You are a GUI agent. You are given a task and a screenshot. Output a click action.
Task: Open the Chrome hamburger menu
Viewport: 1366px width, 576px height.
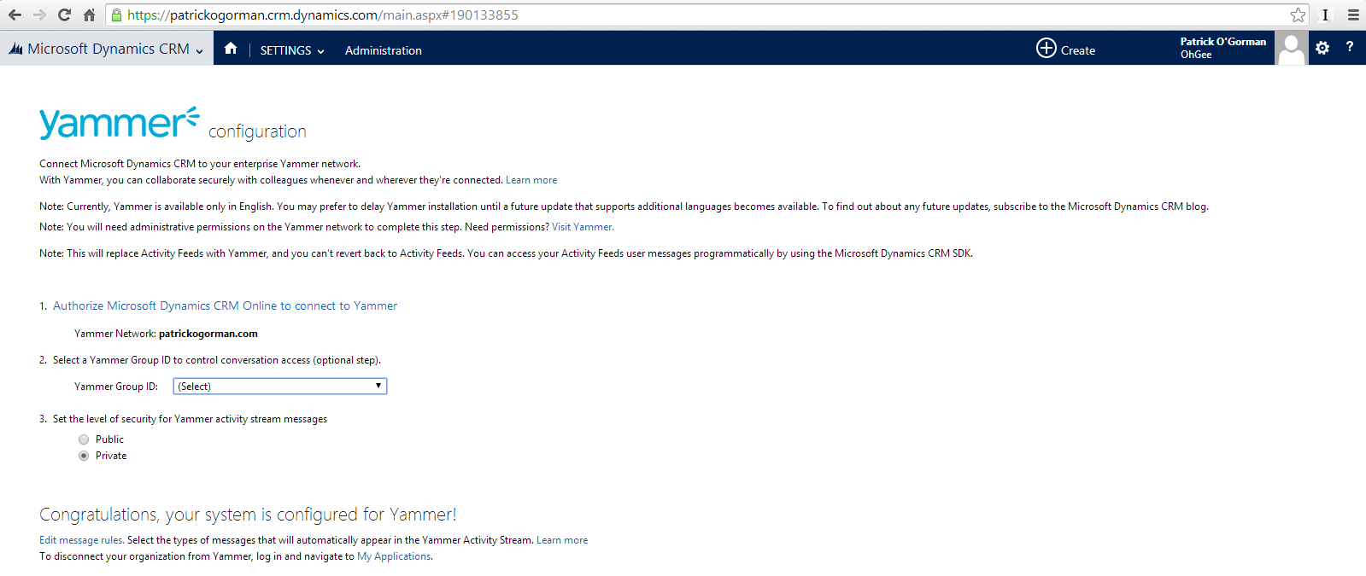click(x=1353, y=15)
